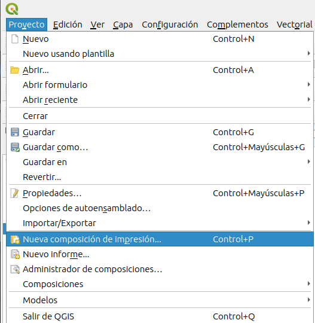Click the blank page icon beside Nuevo

pyautogui.click(x=15, y=39)
